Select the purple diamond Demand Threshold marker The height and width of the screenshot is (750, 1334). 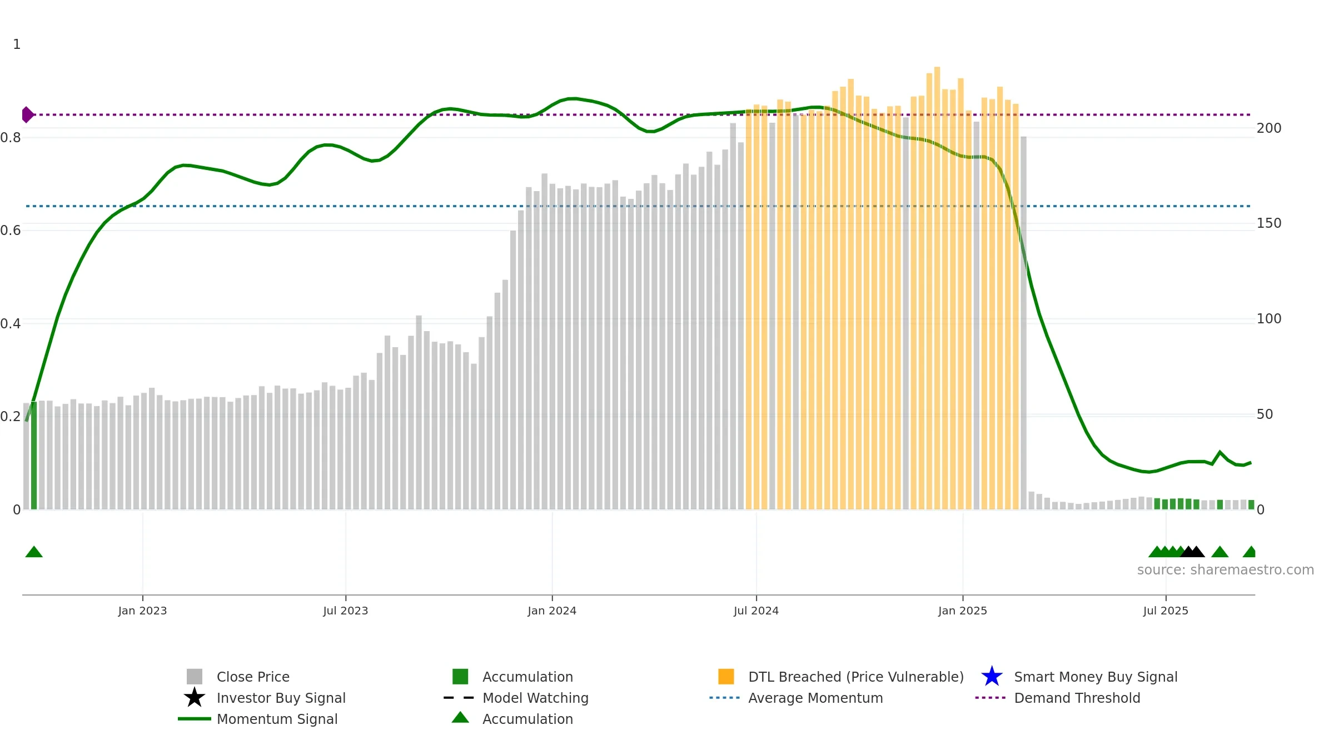pyautogui.click(x=27, y=114)
